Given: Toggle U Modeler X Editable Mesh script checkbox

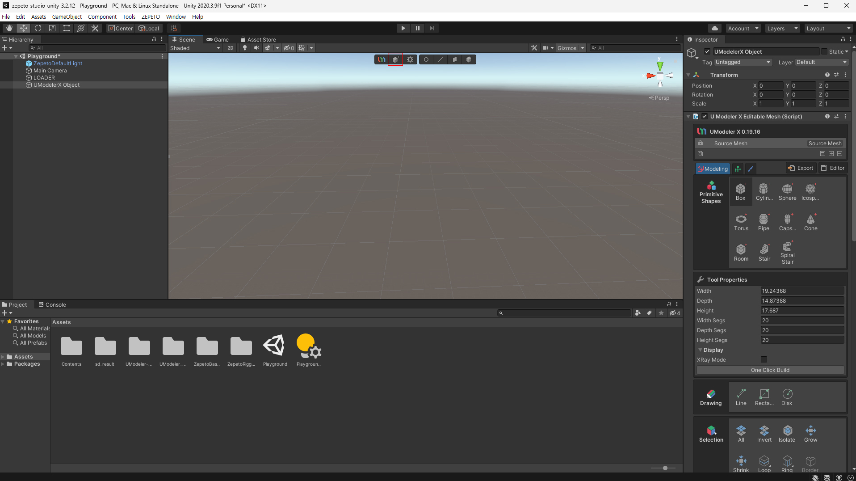Looking at the screenshot, I should pyautogui.click(x=705, y=116).
